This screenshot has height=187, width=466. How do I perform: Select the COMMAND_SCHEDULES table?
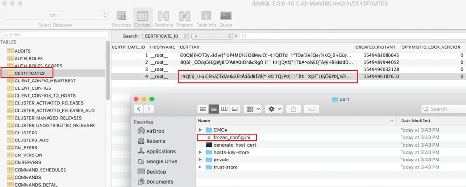click(40, 170)
